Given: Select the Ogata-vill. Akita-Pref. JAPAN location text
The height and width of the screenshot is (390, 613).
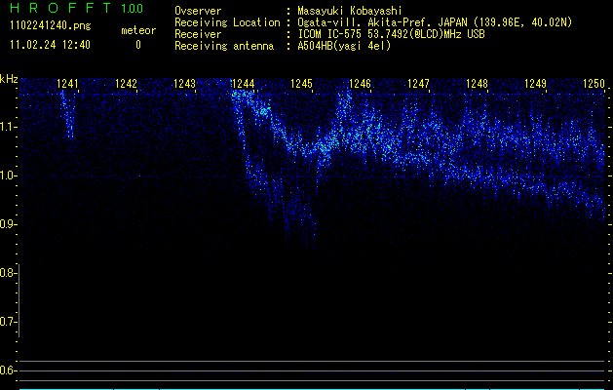Looking at the screenshot, I should (x=435, y=22).
